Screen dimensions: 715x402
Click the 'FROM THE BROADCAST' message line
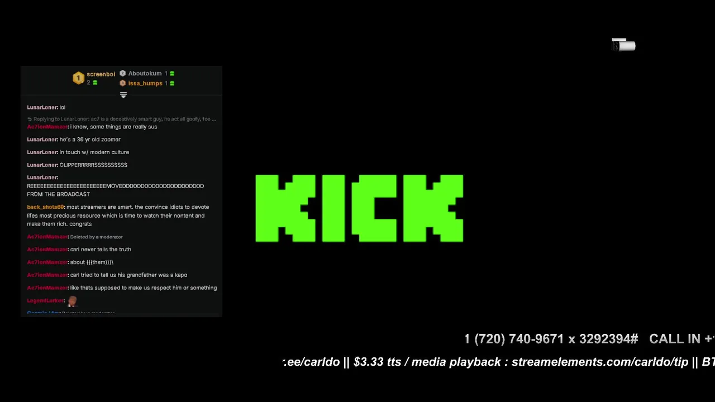coord(58,194)
